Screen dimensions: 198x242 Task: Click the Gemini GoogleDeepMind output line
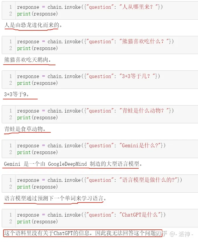(73, 164)
